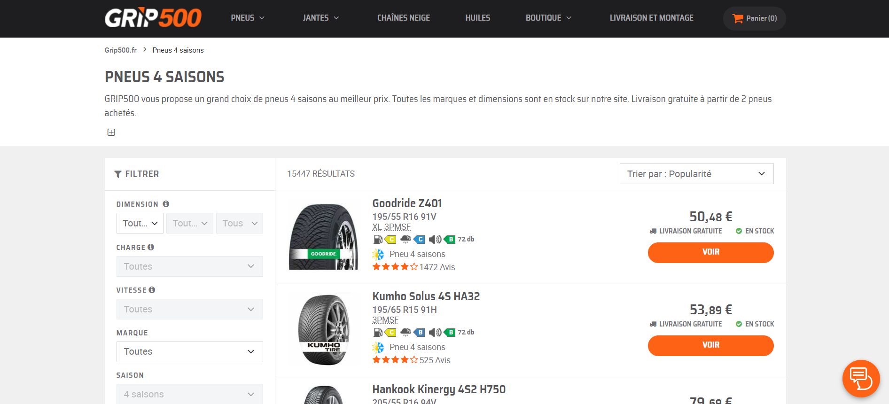Click fuel efficiency icon on Goodride Z401
The height and width of the screenshot is (404, 889).
[378, 240]
